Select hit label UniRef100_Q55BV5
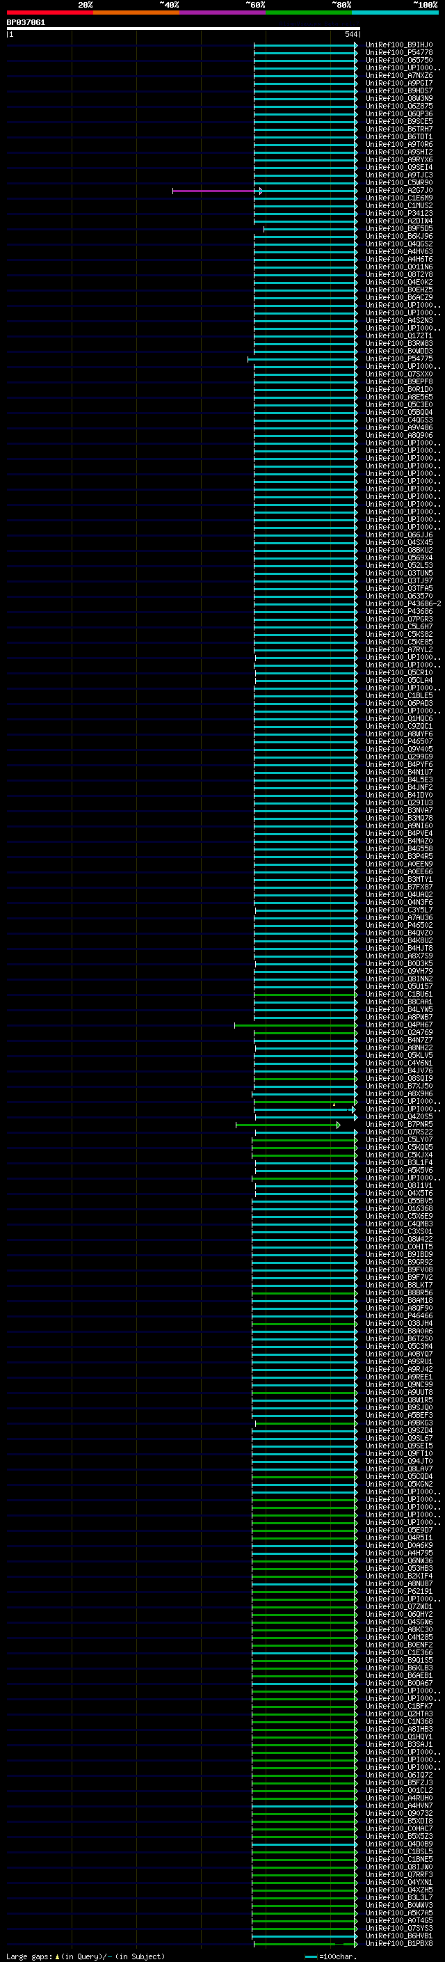445x1962 pixels. coord(398,1201)
